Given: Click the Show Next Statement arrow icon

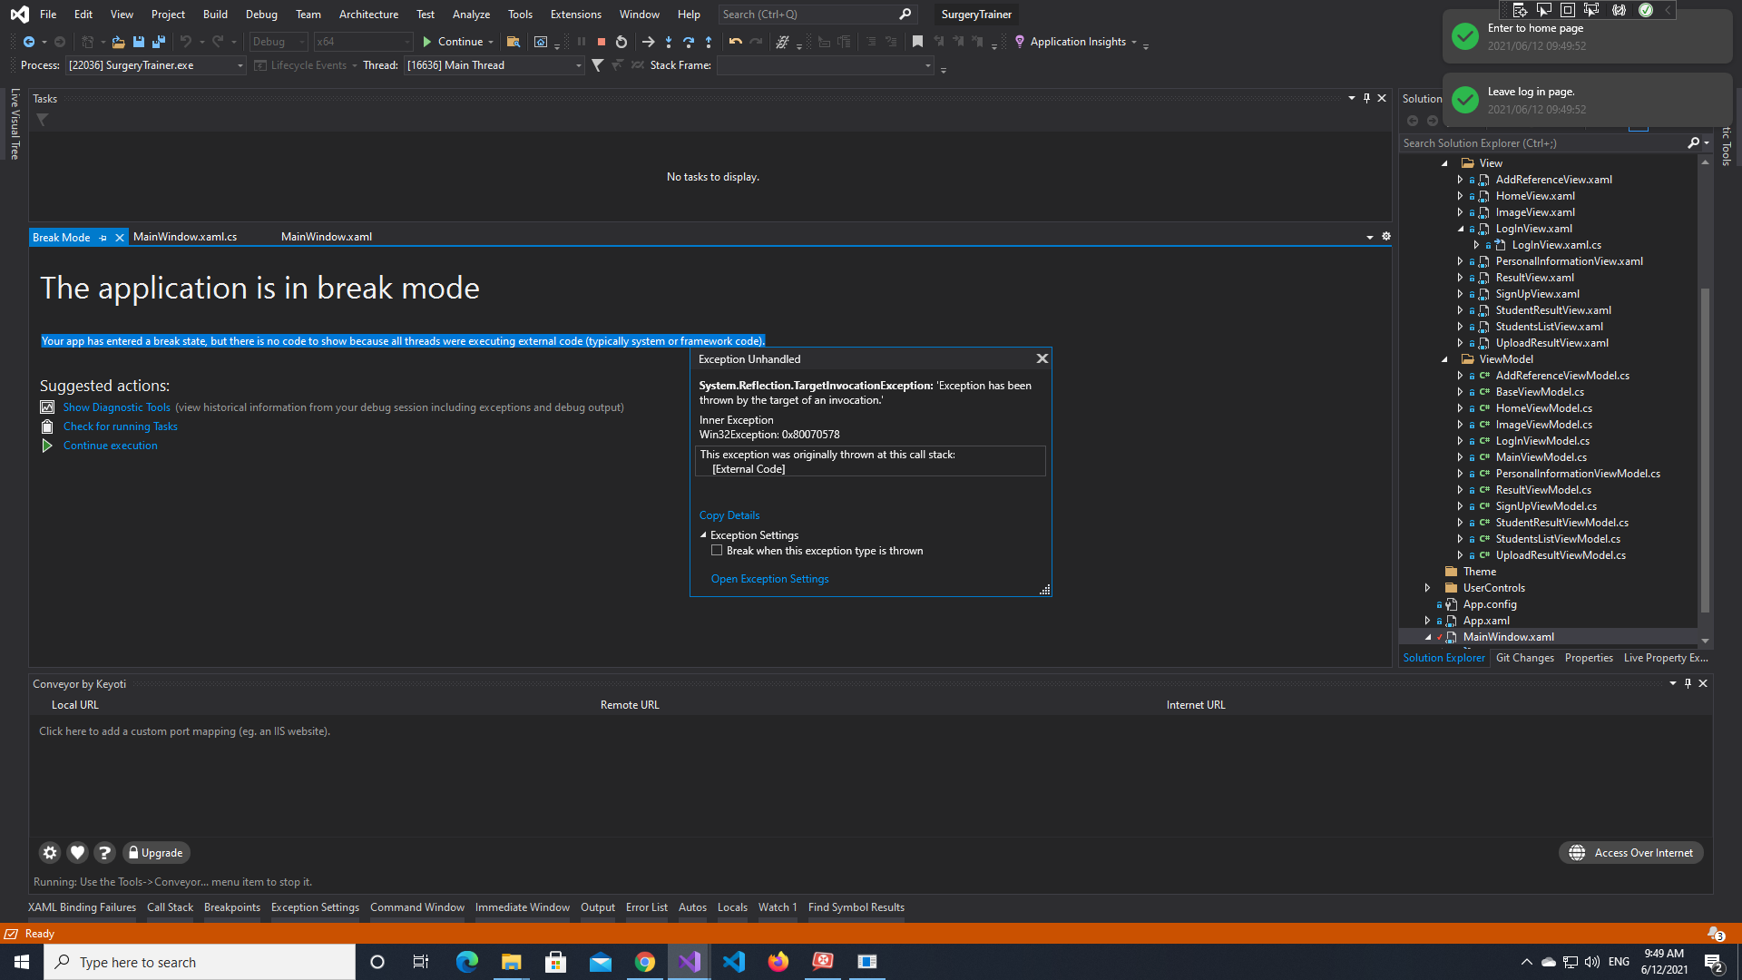Looking at the screenshot, I should pyautogui.click(x=648, y=41).
